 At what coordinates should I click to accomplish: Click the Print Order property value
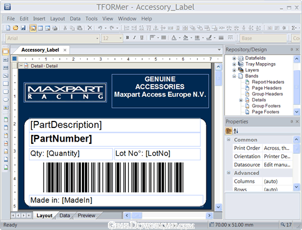(277, 148)
